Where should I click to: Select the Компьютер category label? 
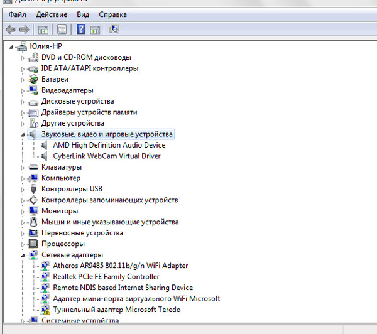tap(61, 178)
